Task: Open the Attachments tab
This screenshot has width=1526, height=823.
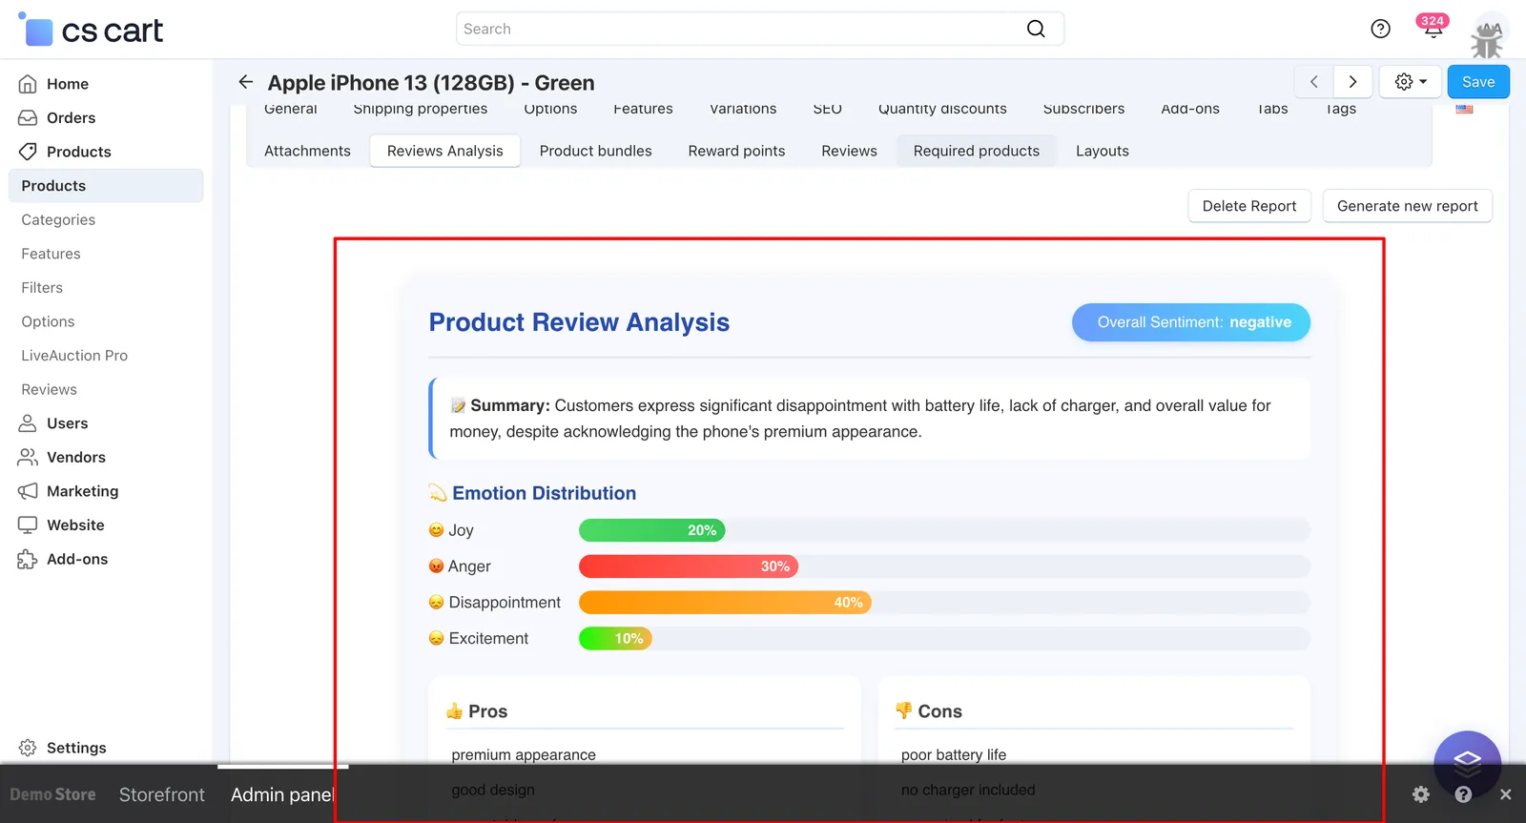Action: (x=307, y=151)
